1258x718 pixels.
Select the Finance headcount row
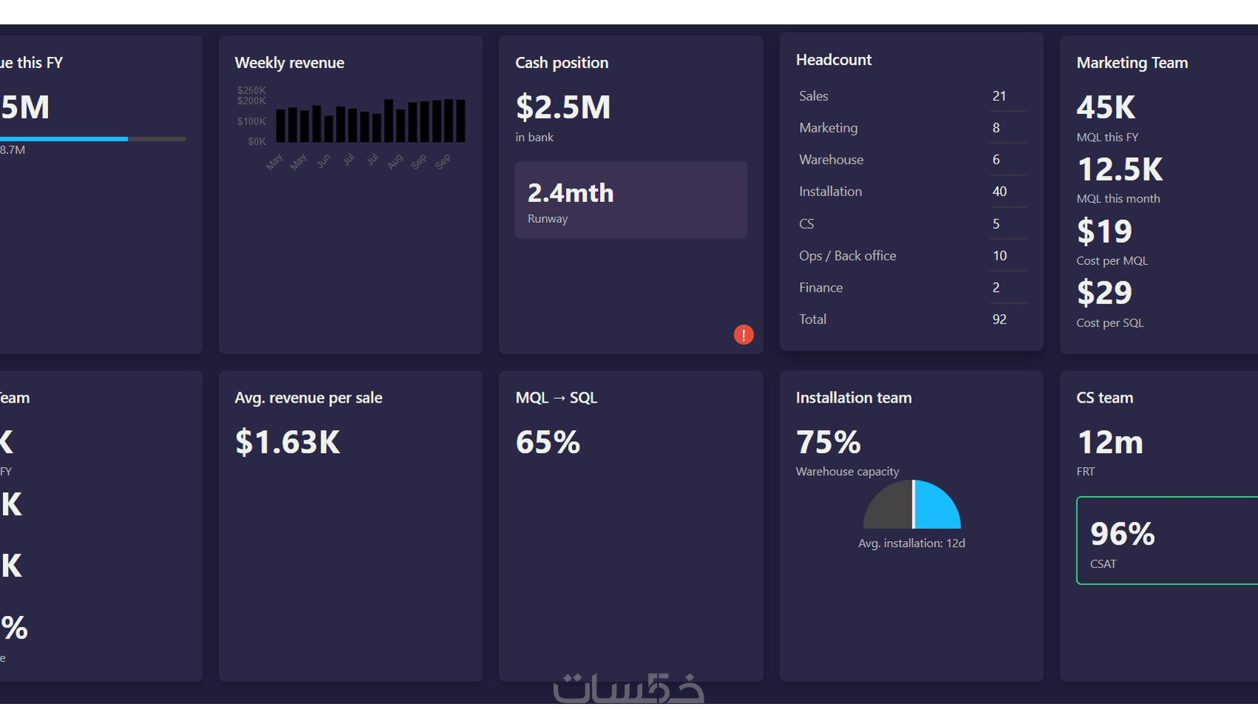[912, 287]
